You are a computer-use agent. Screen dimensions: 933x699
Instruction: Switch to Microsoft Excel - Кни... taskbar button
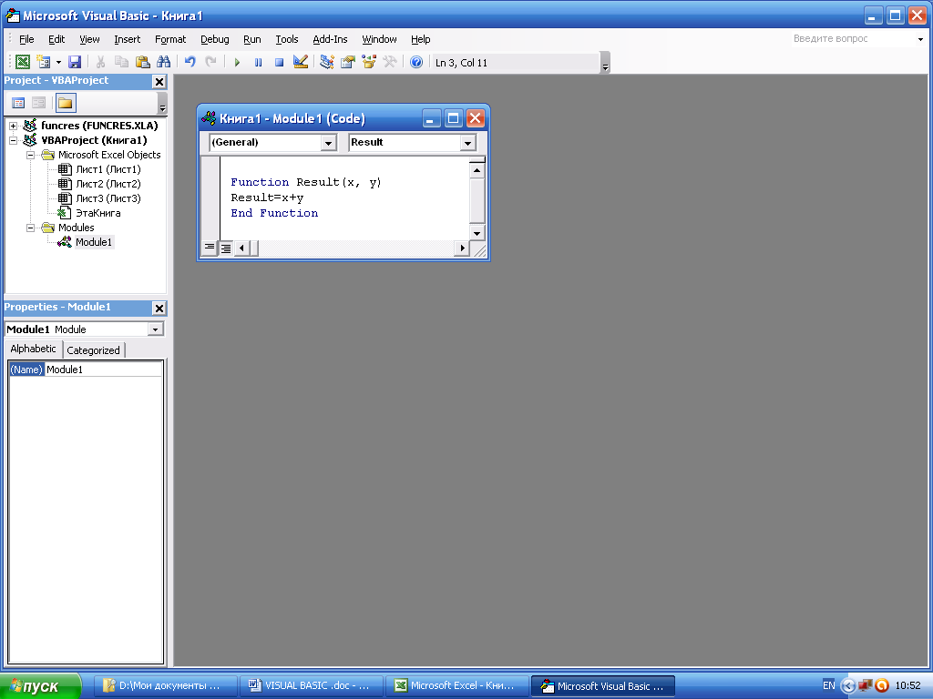pos(456,686)
